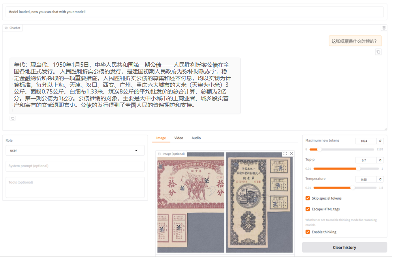This screenshot has height=258, width=395.
Task: Click the Maximum new tokens number field
Action: (365, 141)
